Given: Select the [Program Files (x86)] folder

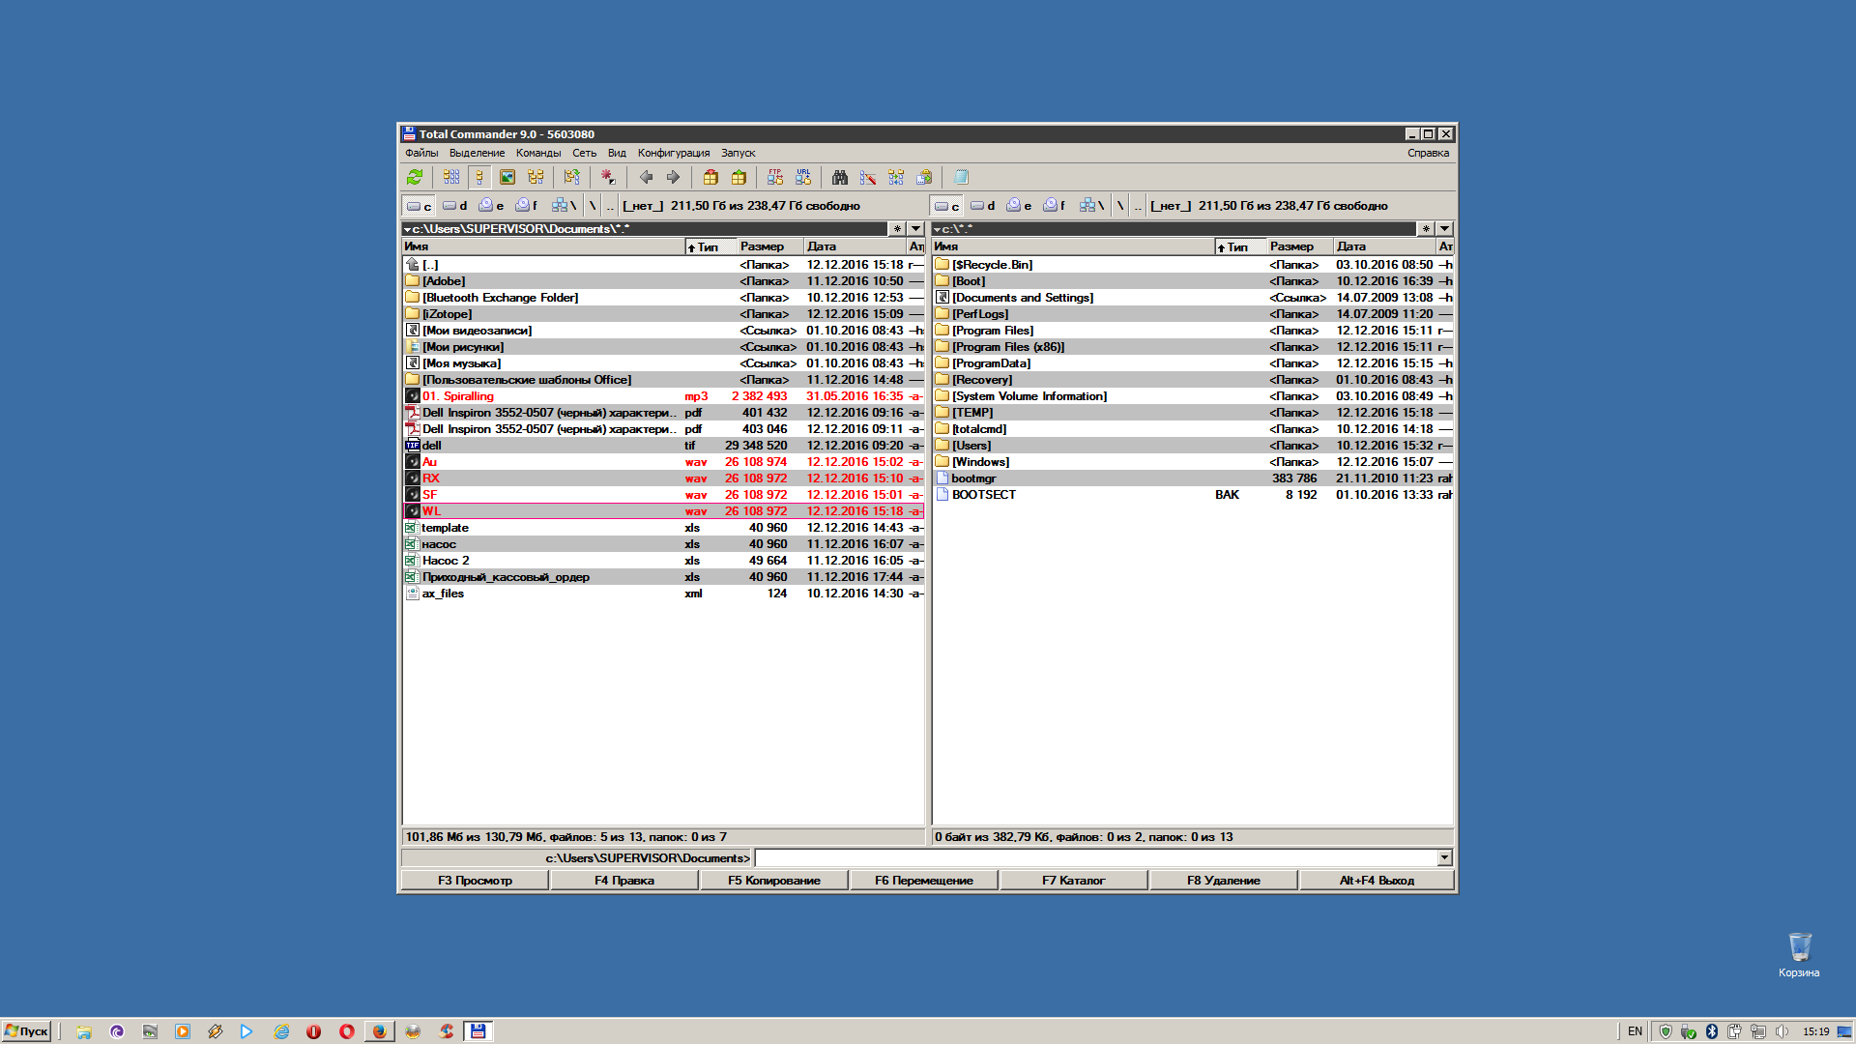Looking at the screenshot, I should pos(1192,347).
